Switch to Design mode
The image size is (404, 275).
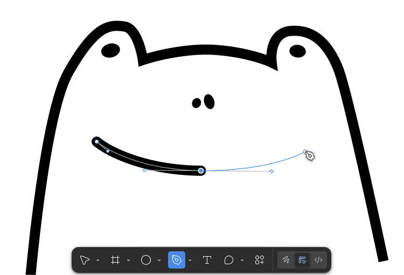coord(302,260)
